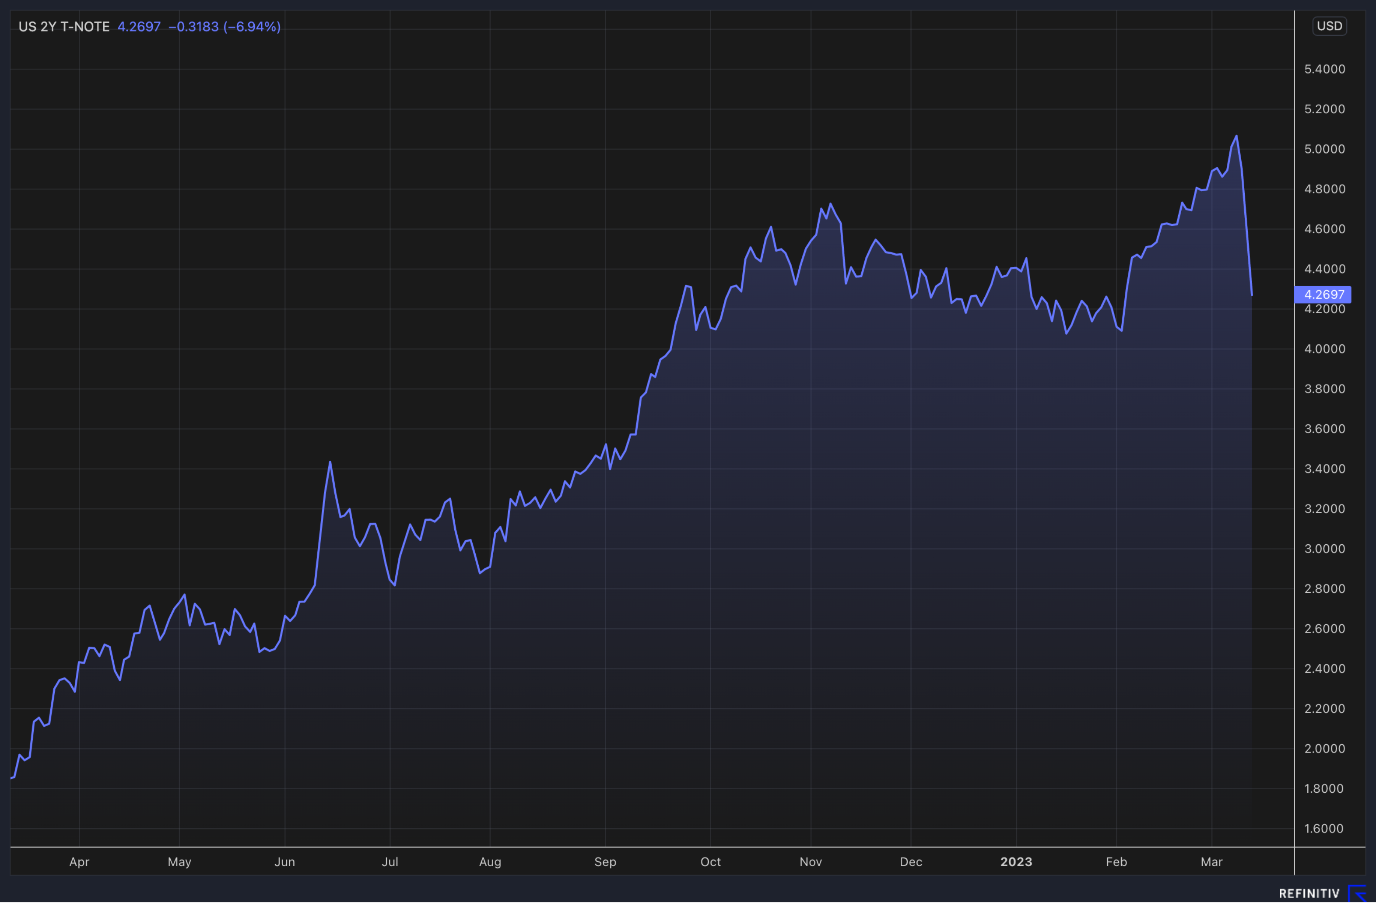The height and width of the screenshot is (903, 1376).
Task: Click the Feb date axis label
Action: point(1116,862)
